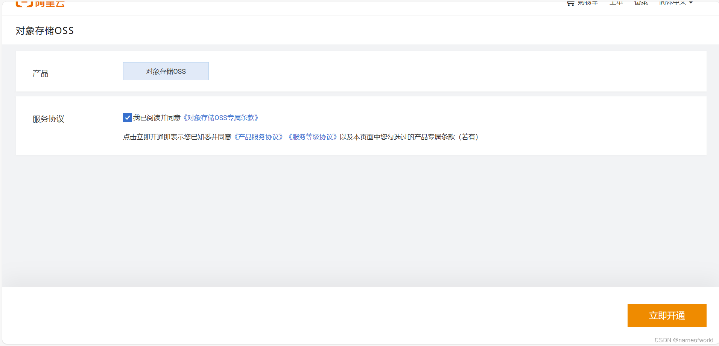Open the 《对象存储OSS专属条款》 link
719x346 pixels.
[221, 117]
